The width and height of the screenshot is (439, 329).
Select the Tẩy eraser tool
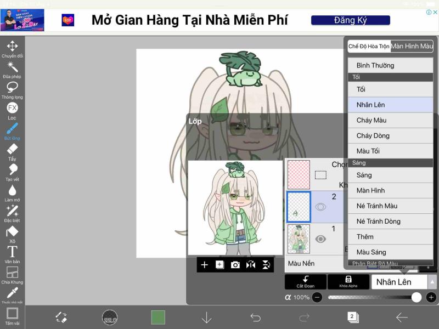(12, 150)
